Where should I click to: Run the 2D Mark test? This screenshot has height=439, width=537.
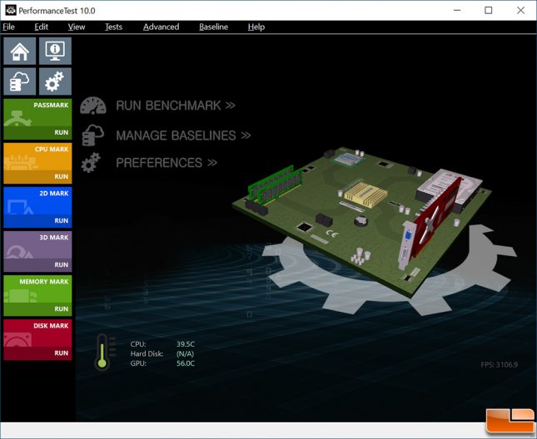(62, 220)
